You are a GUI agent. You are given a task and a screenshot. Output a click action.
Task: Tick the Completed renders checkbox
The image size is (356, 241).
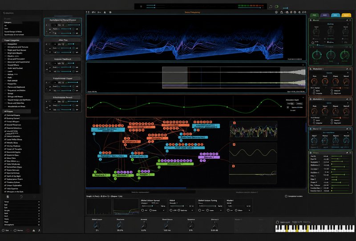pyautogui.click(x=286, y=196)
